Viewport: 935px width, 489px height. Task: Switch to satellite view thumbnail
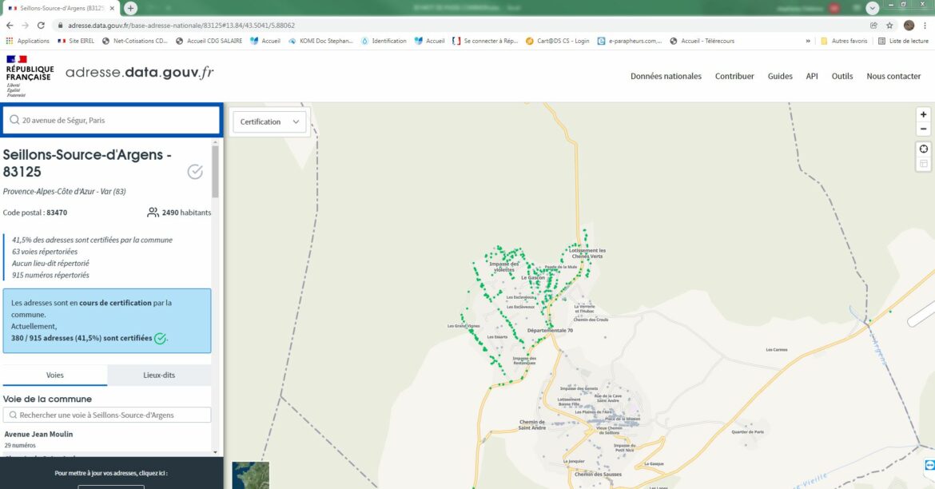click(250, 475)
